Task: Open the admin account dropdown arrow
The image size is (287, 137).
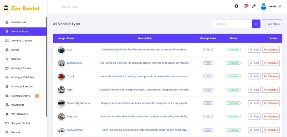Action: point(280,6)
